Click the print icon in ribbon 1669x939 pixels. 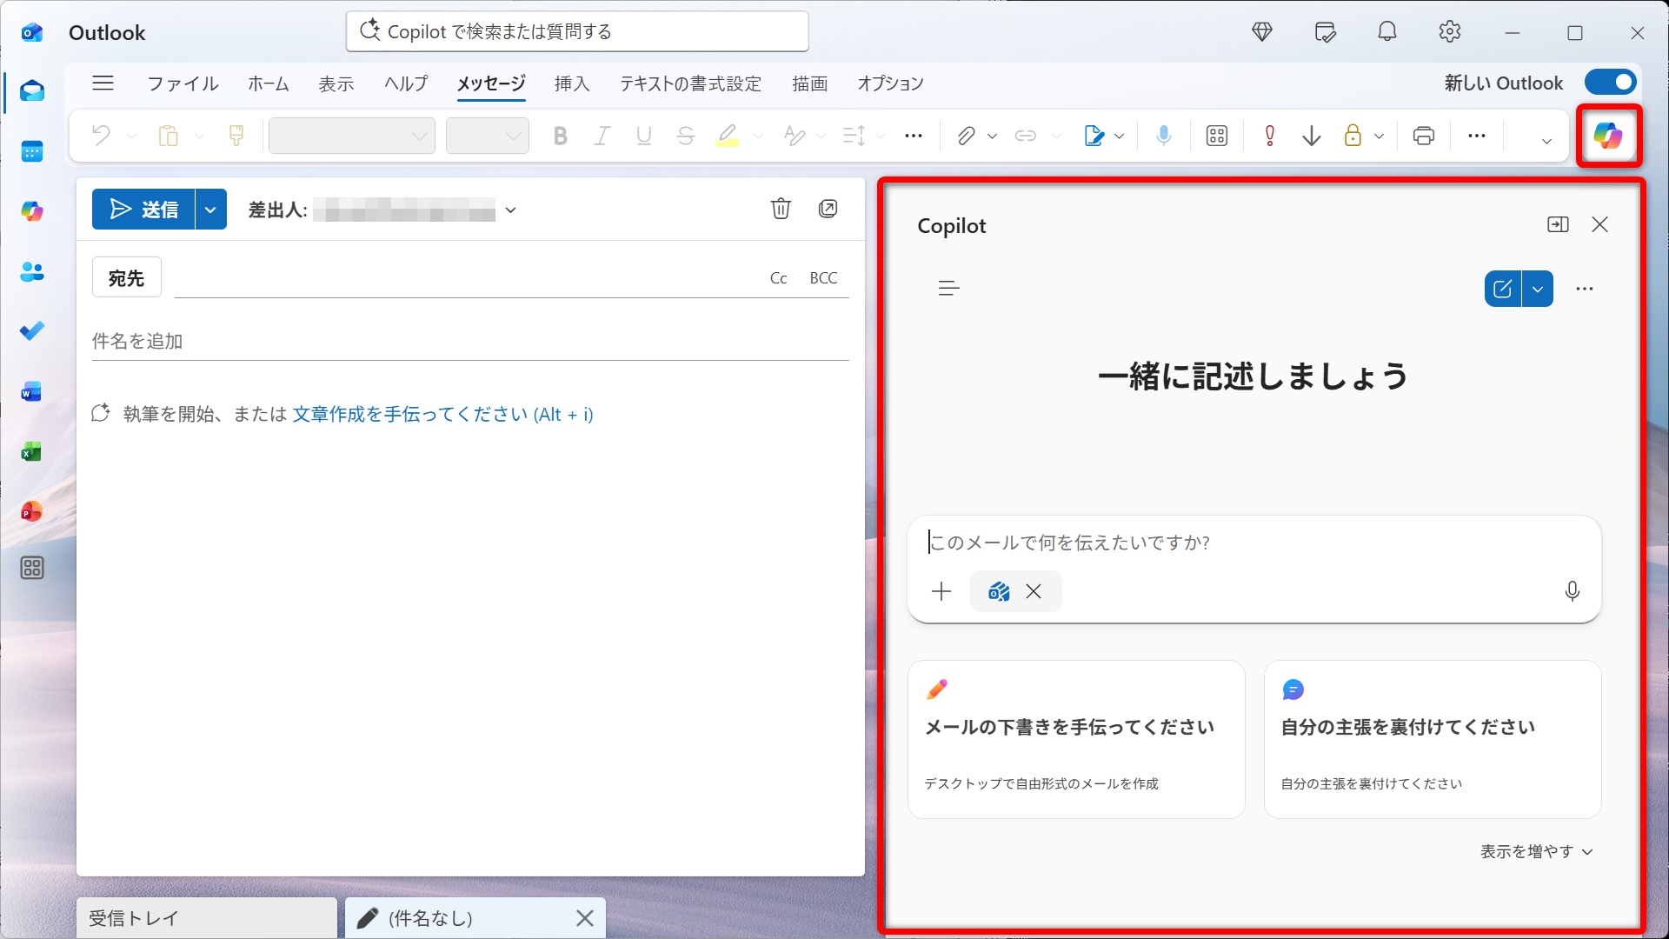coord(1424,136)
